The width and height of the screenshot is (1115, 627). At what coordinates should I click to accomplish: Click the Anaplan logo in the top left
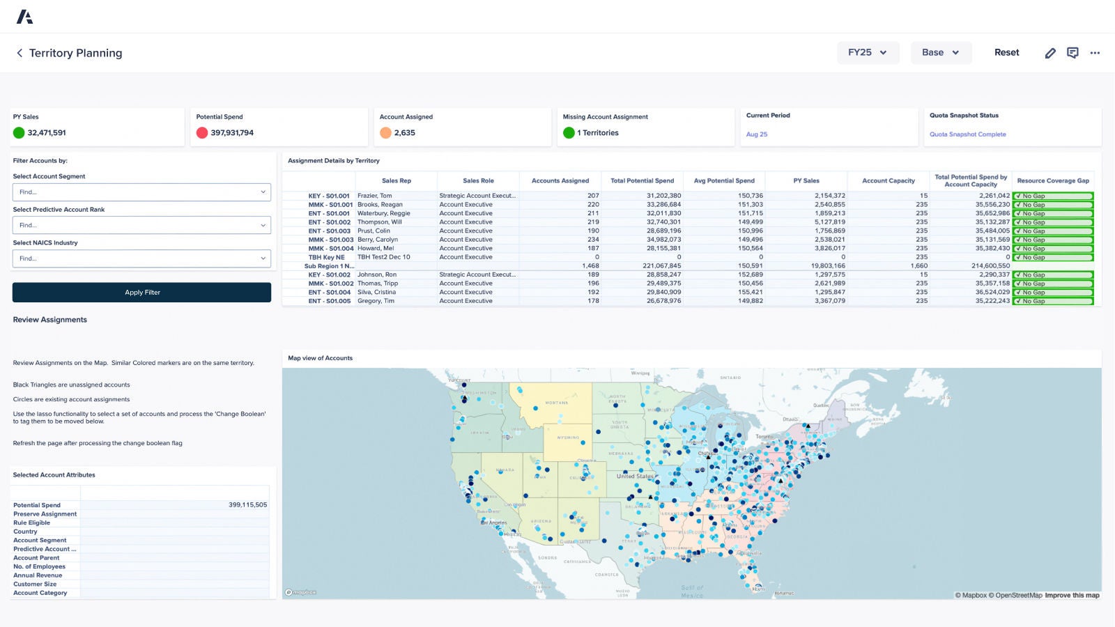click(x=25, y=15)
